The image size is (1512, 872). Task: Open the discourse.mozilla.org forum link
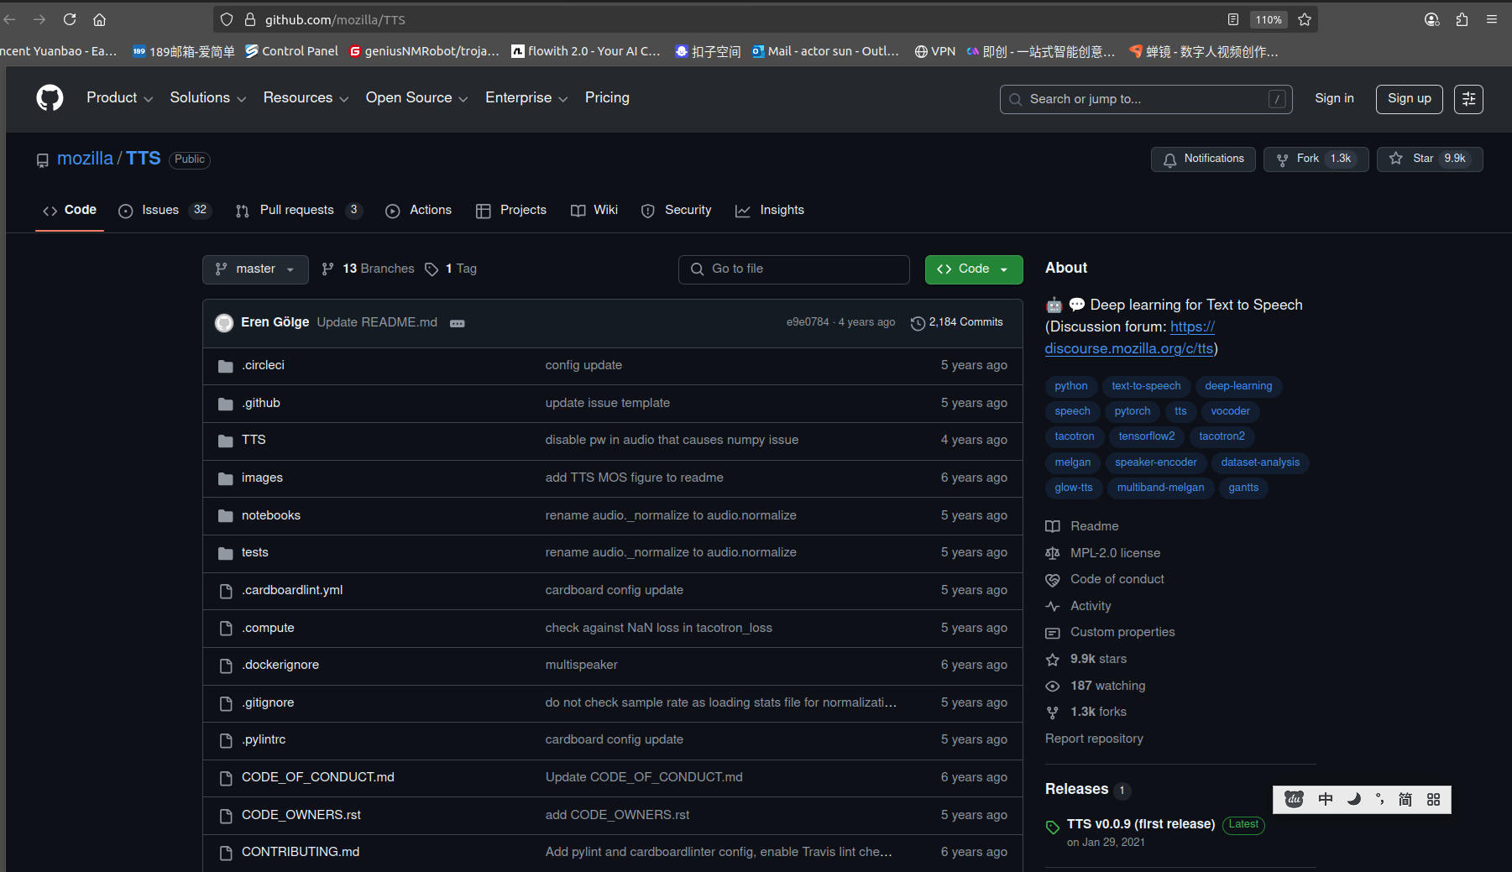pyautogui.click(x=1129, y=337)
